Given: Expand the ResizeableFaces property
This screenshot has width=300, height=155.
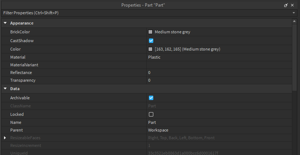Looking at the screenshot, I should [x=5, y=138].
